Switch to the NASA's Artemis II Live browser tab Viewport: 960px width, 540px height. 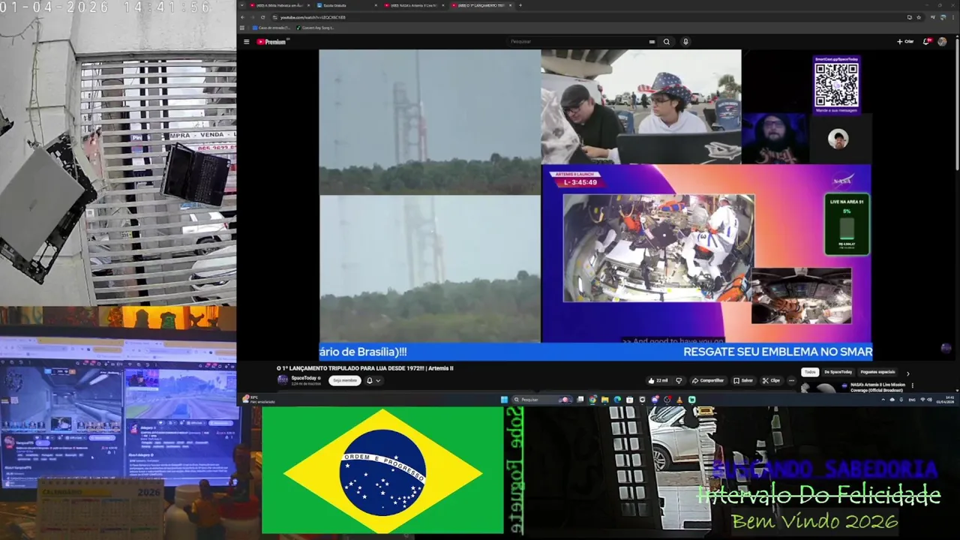click(413, 5)
